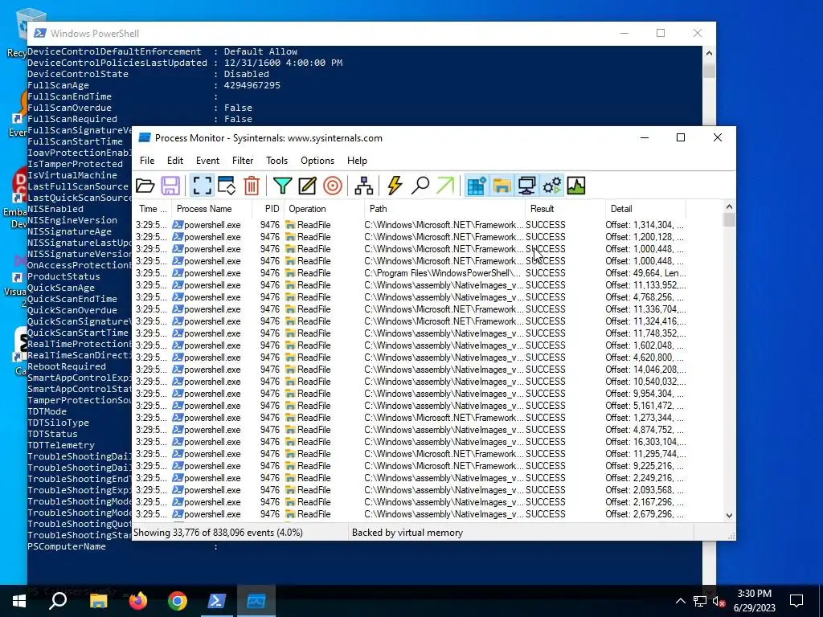The image size is (823, 617).
Task: Toggle event capture in Process Monitor
Action: click(202, 186)
